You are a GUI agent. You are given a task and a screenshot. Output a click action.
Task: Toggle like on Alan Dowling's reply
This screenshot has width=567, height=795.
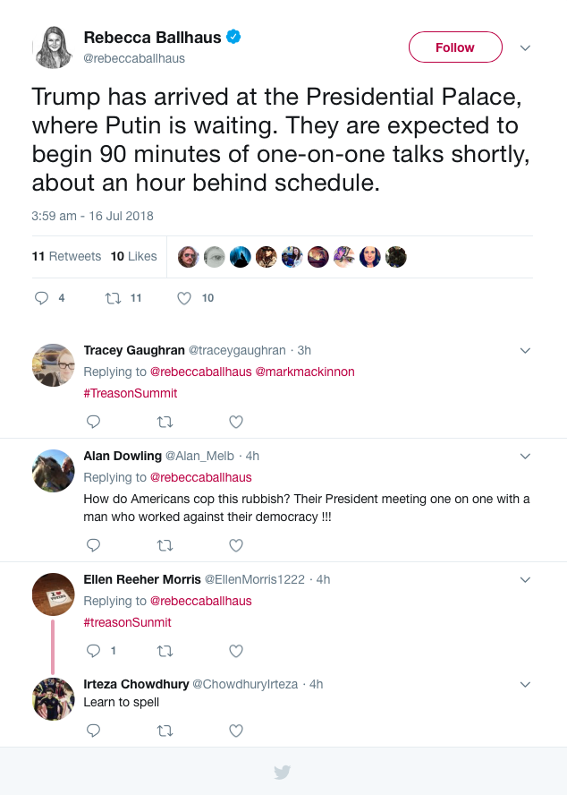point(235,544)
